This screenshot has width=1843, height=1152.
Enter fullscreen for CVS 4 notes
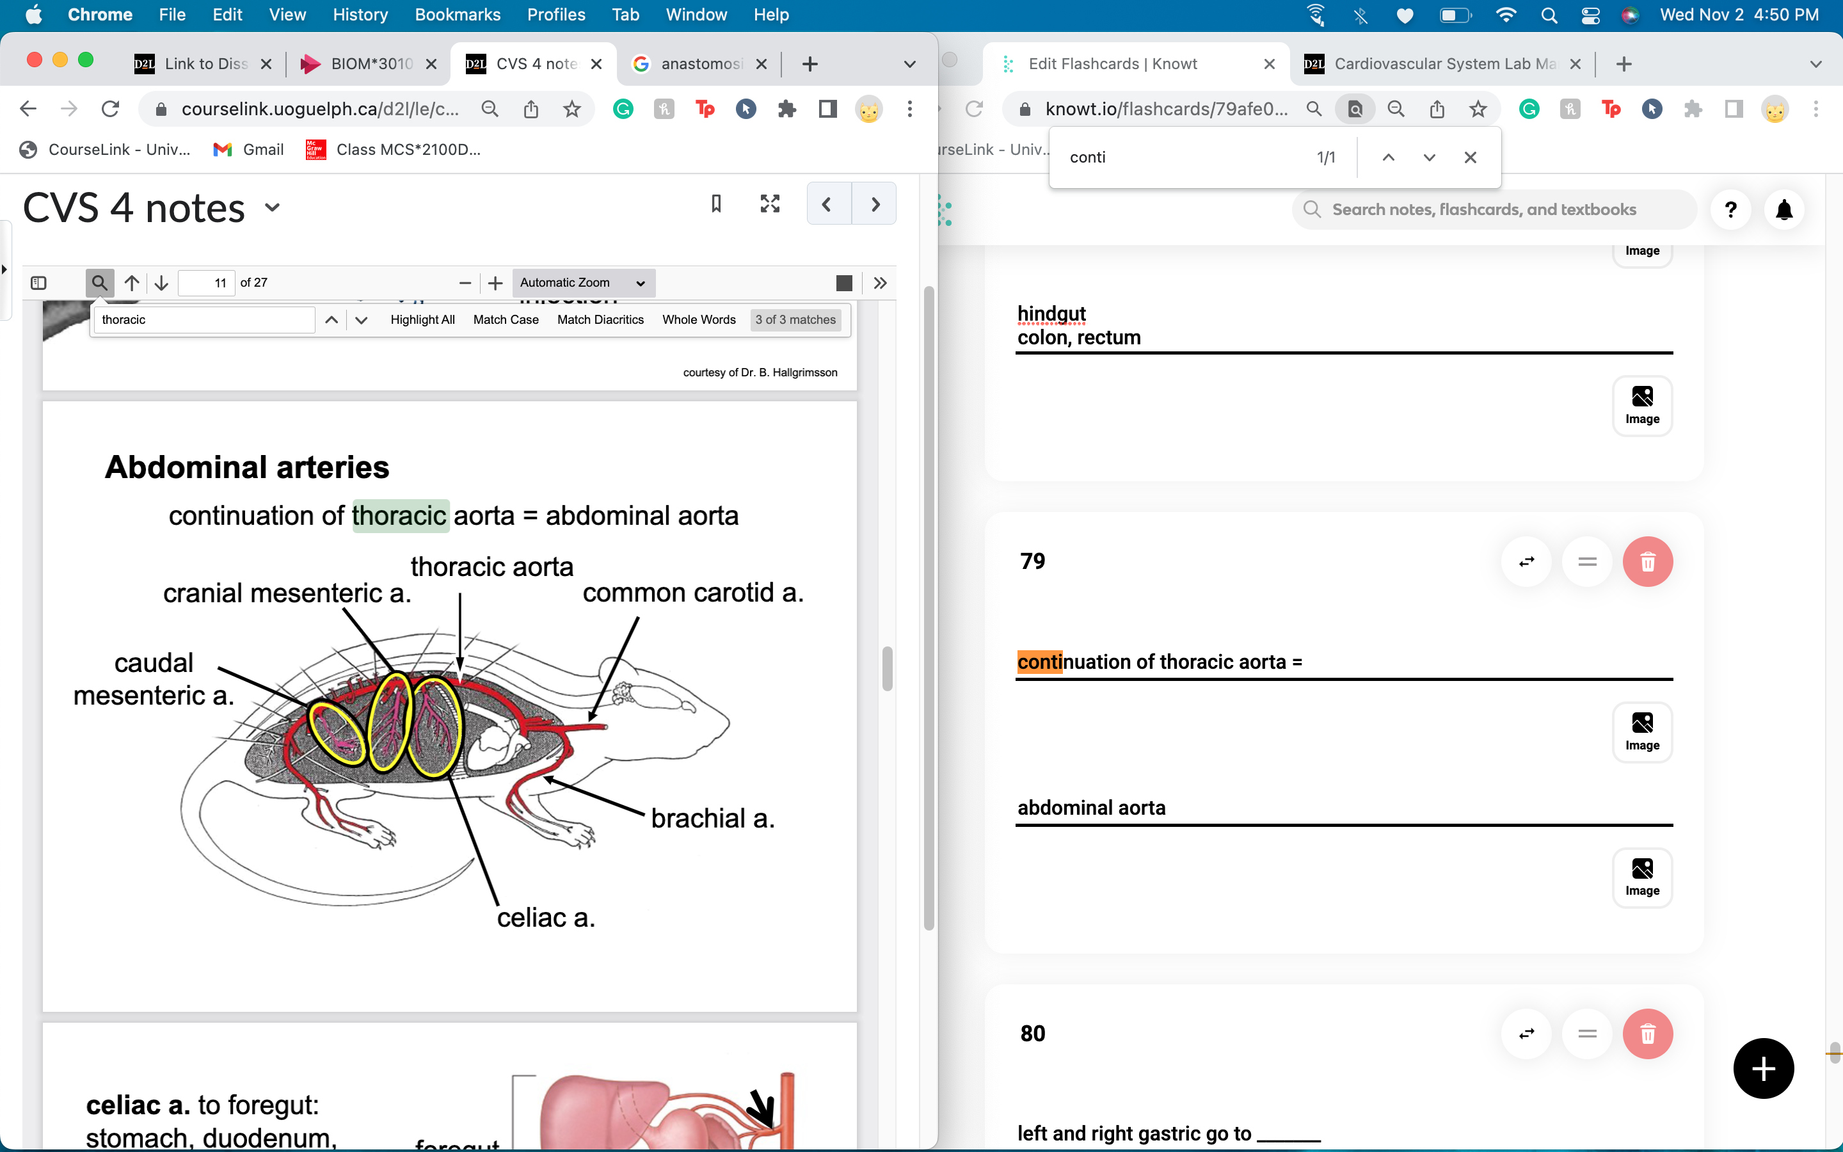[770, 204]
